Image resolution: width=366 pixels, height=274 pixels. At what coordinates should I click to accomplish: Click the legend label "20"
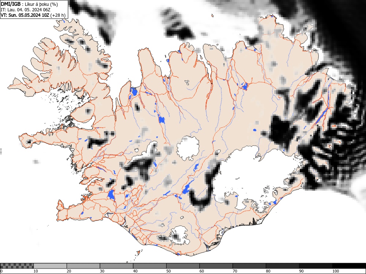coord(69,271)
